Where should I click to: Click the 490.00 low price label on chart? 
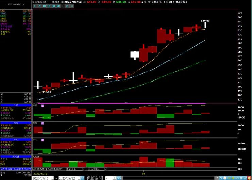[47, 92]
